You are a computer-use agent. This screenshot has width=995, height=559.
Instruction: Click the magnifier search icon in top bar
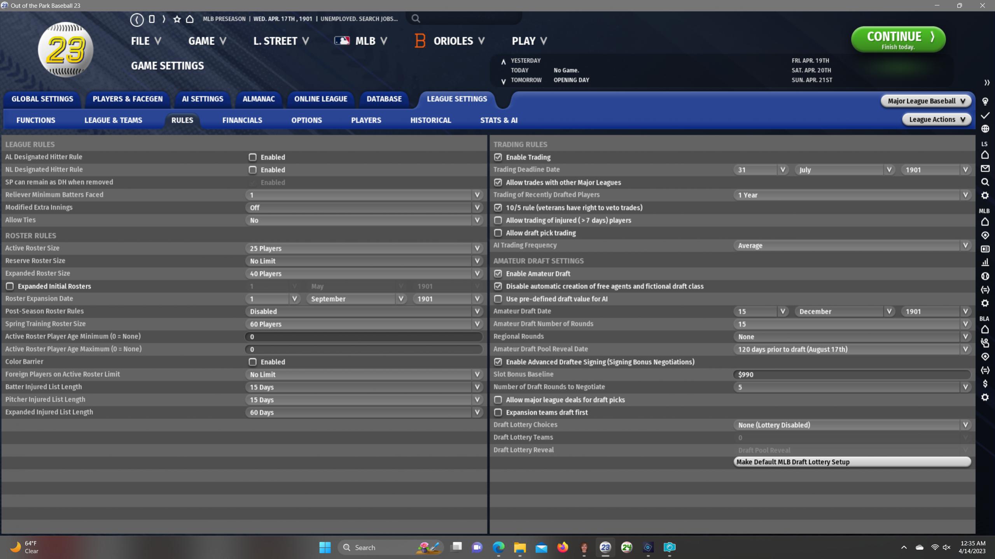pyautogui.click(x=416, y=19)
